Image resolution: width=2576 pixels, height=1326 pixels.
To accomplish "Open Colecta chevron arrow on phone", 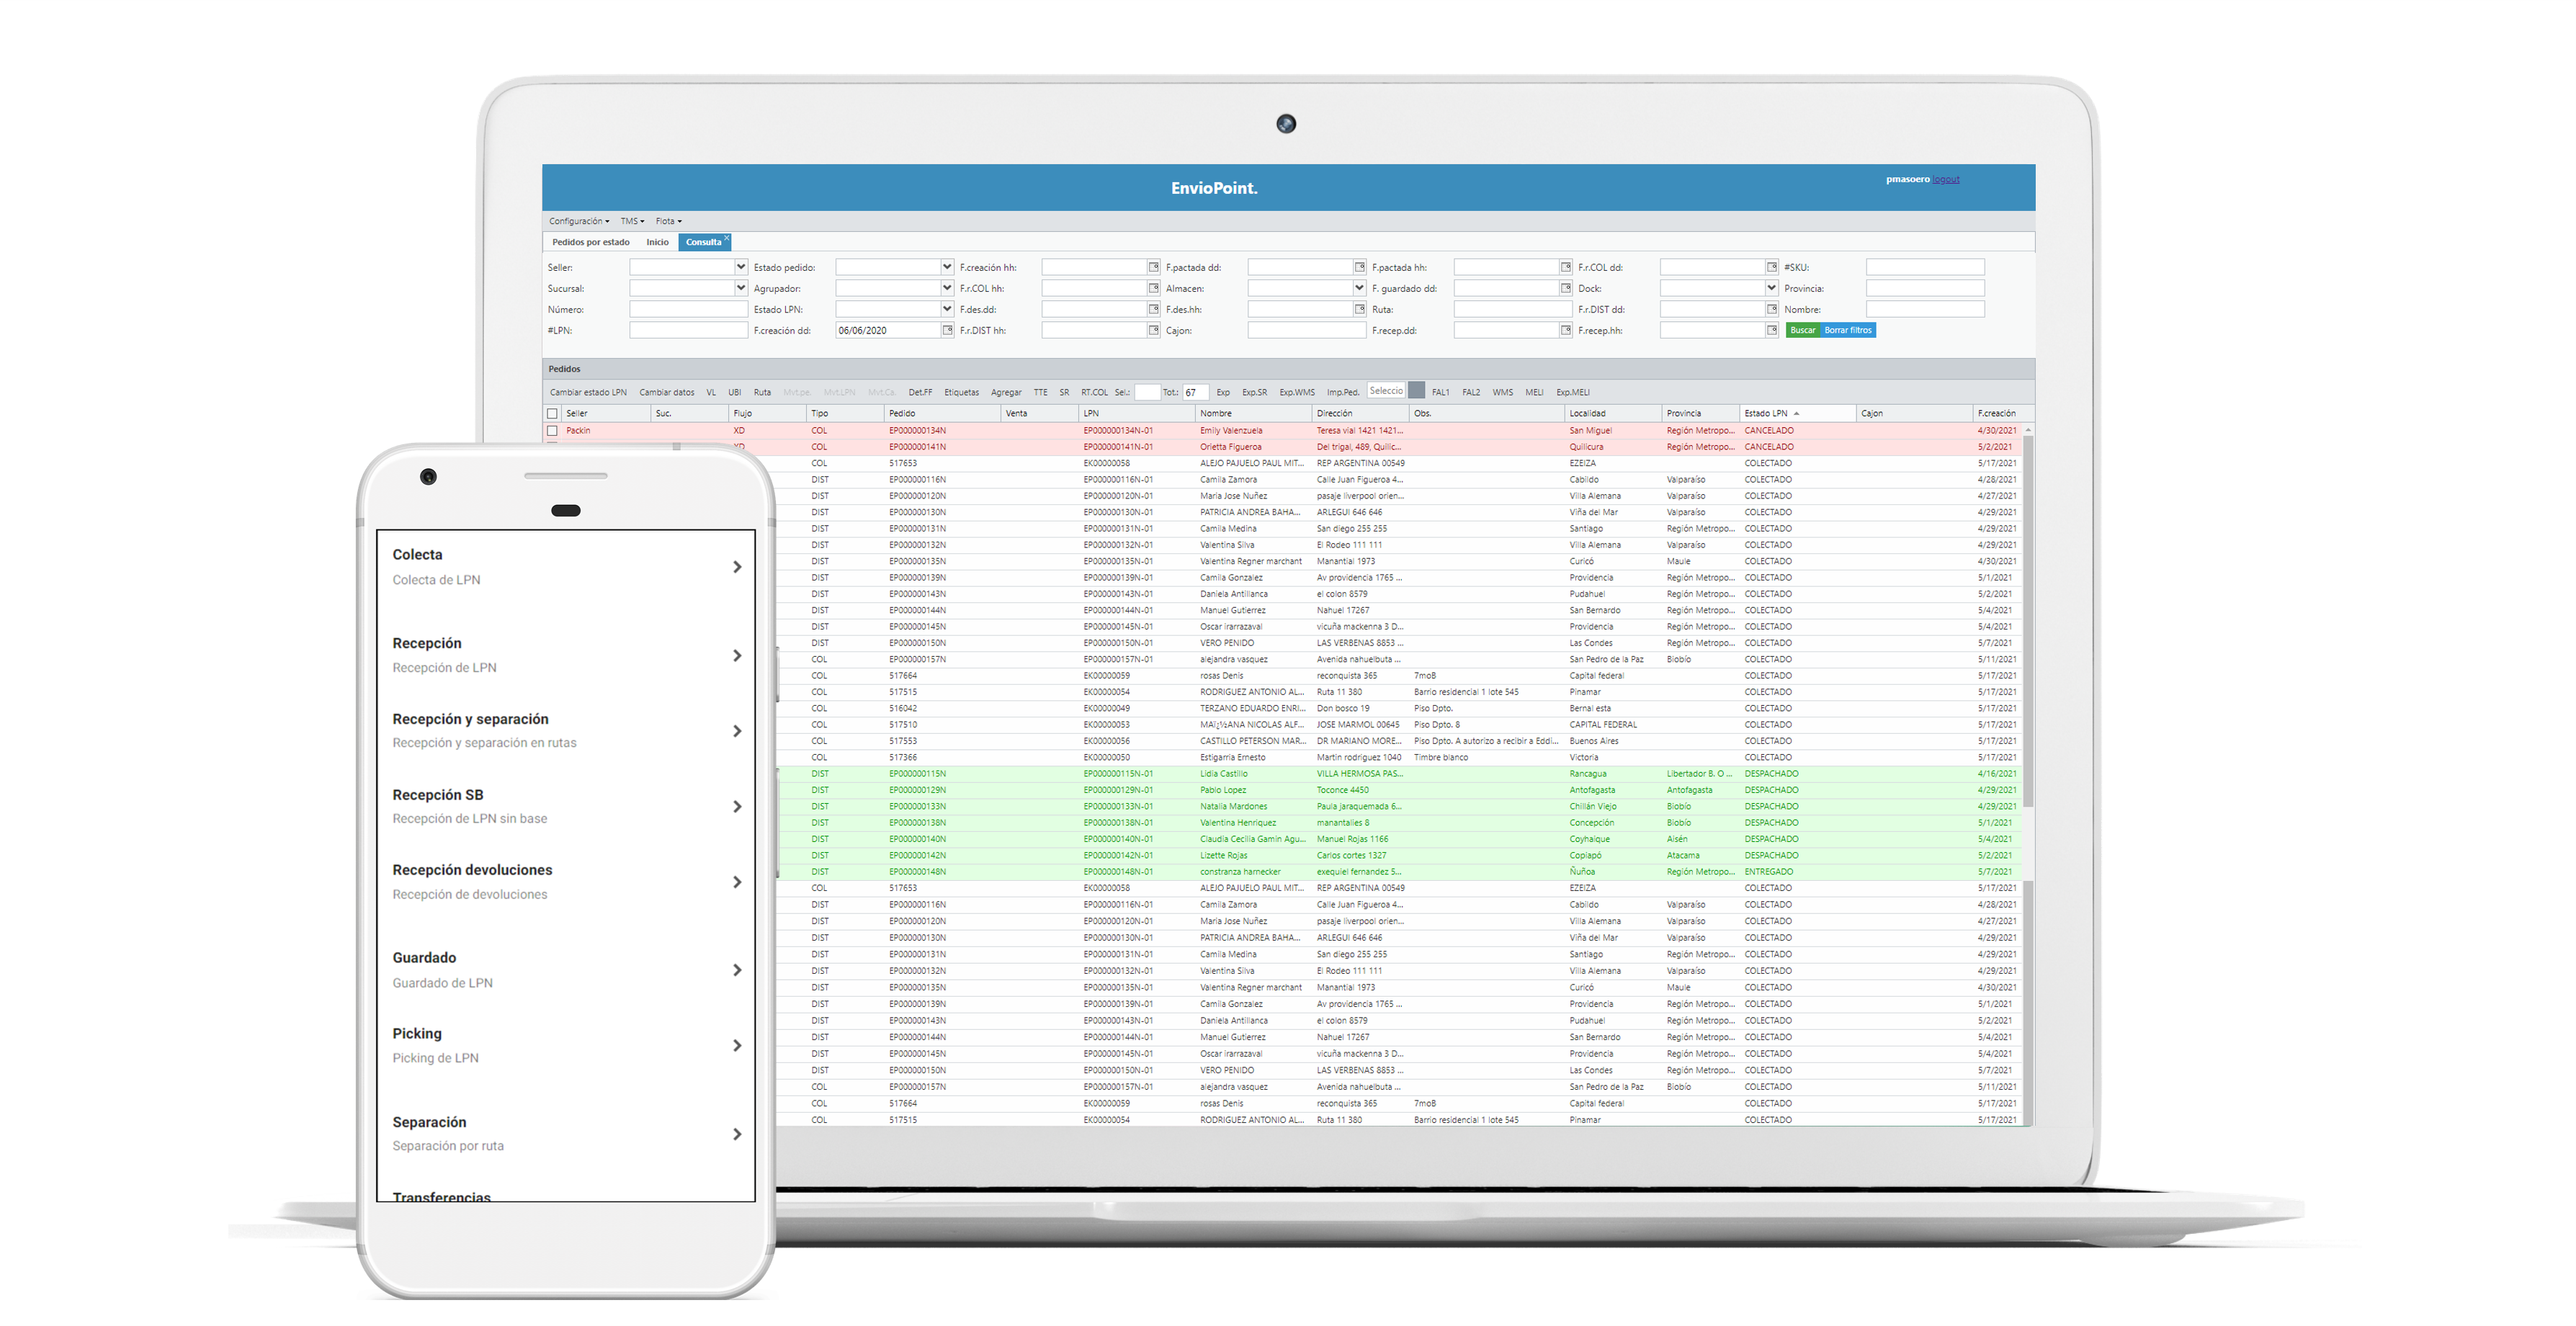I will point(737,567).
